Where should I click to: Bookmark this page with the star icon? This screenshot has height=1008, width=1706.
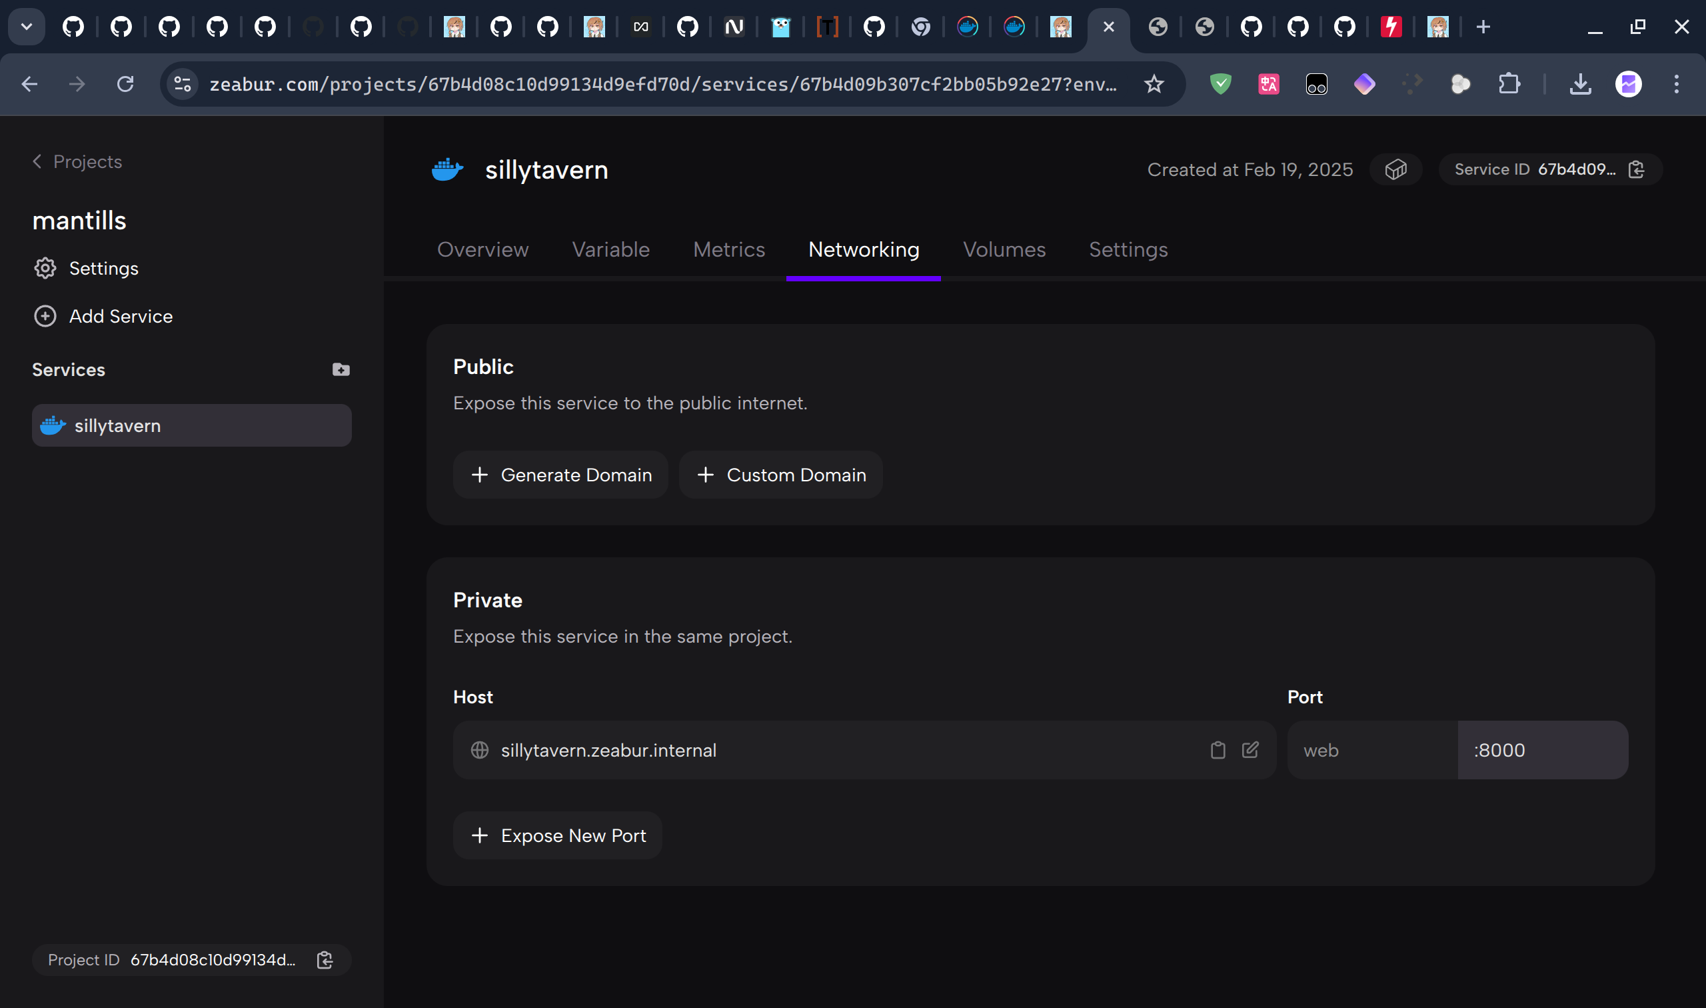click(1154, 84)
